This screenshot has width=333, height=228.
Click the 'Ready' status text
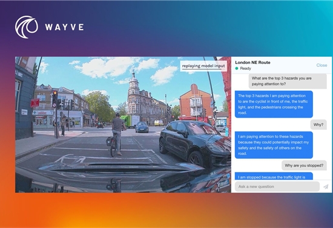(x=245, y=68)
